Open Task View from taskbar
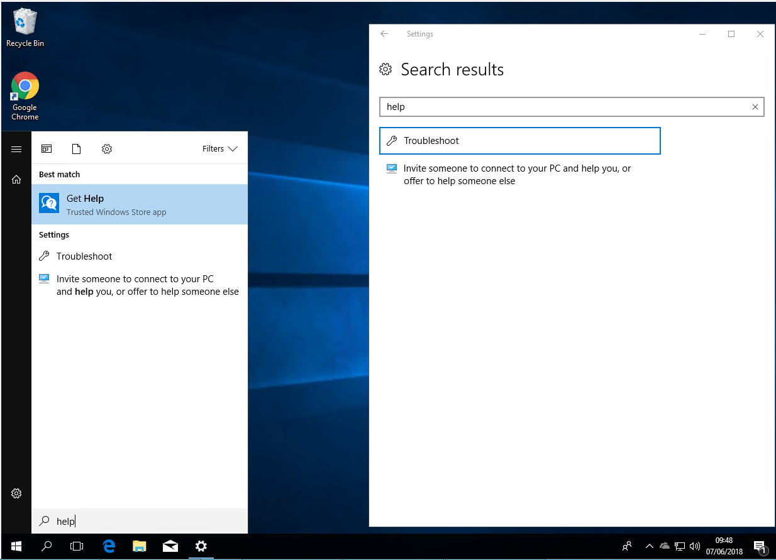The width and height of the screenshot is (776, 560). [x=77, y=546]
